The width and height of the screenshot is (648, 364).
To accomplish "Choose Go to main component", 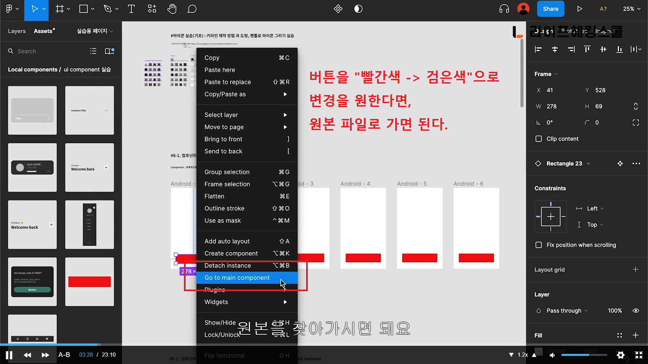I will click(237, 278).
